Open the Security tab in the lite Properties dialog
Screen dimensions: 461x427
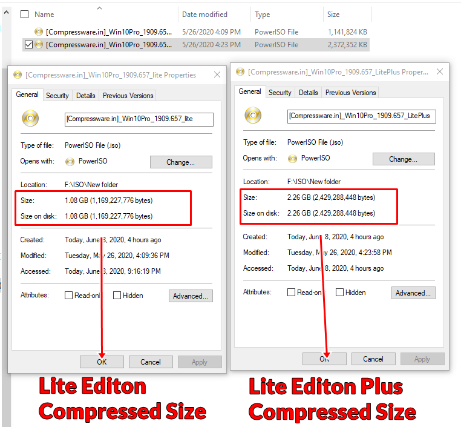[x=57, y=96]
